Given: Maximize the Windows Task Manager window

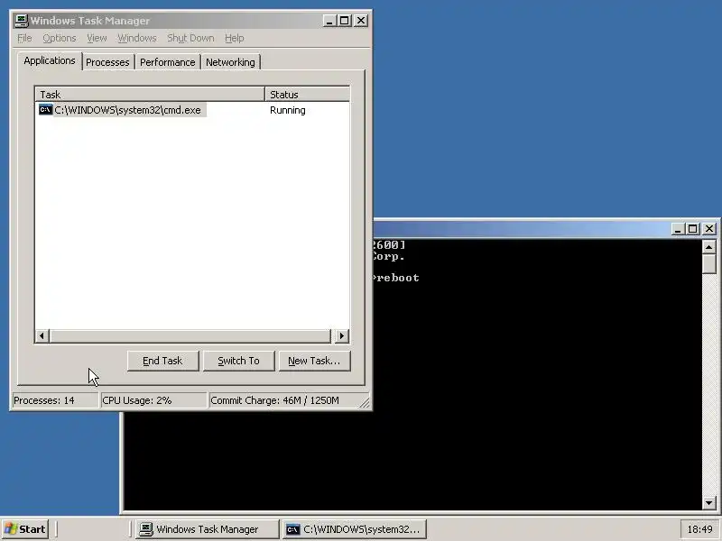Looking at the screenshot, I should tap(345, 21).
